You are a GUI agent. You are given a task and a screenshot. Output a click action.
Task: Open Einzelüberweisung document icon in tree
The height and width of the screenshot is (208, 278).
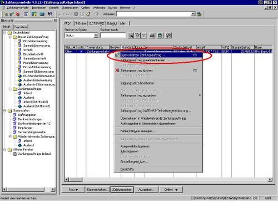19,41
